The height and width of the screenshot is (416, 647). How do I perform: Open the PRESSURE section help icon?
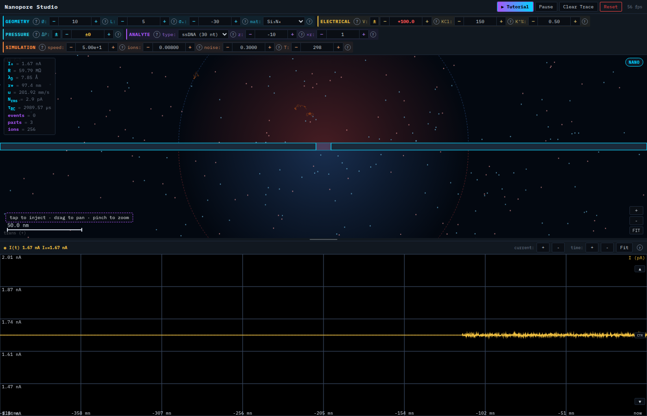coord(36,34)
